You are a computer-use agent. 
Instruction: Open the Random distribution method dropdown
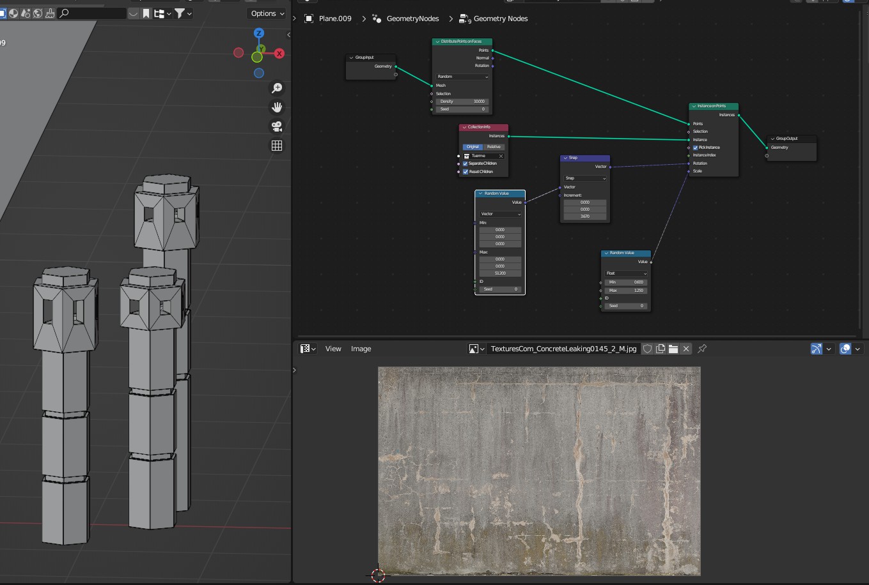(462, 77)
